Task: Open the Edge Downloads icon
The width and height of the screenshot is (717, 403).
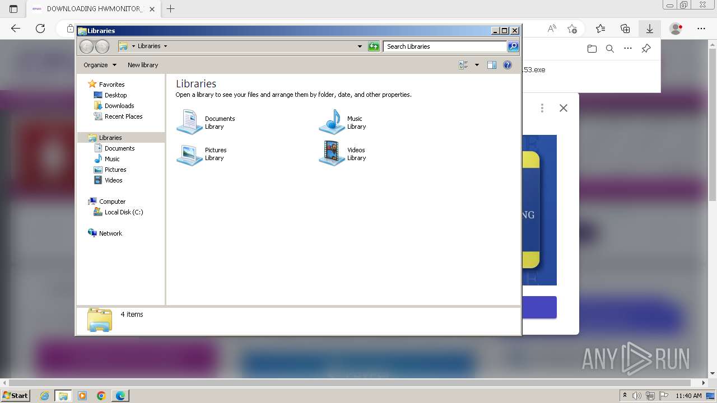Action: [x=650, y=29]
